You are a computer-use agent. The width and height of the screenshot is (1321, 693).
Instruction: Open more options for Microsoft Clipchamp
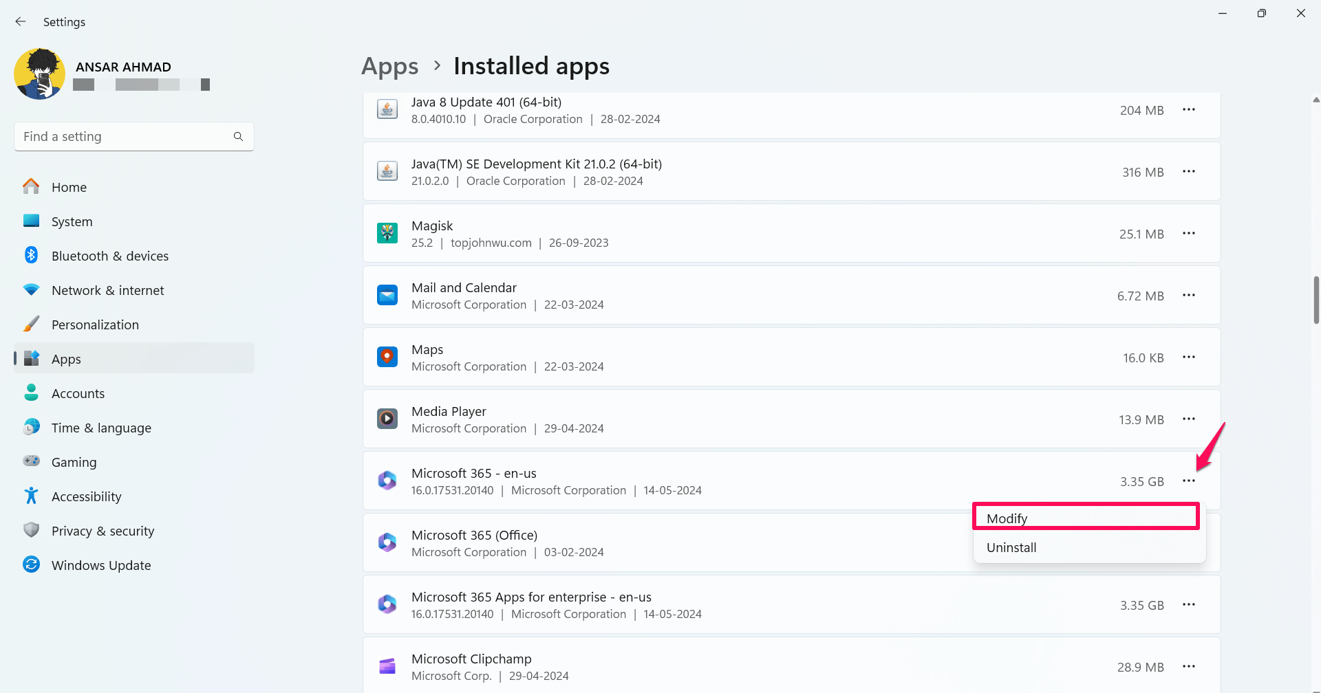pyautogui.click(x=1189, y=667)
